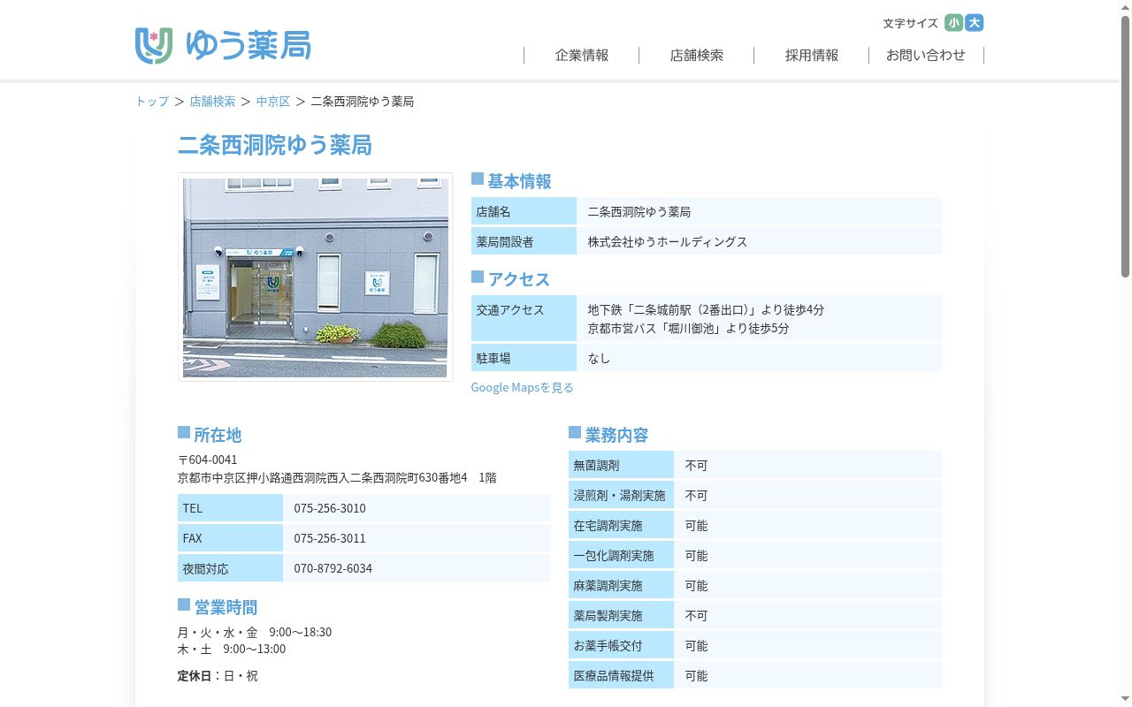The width and height of the screenshot is (1132, 707).
Task: Click the 二条西洞院ゆう薬局 page heading
Action: [275, 145]
